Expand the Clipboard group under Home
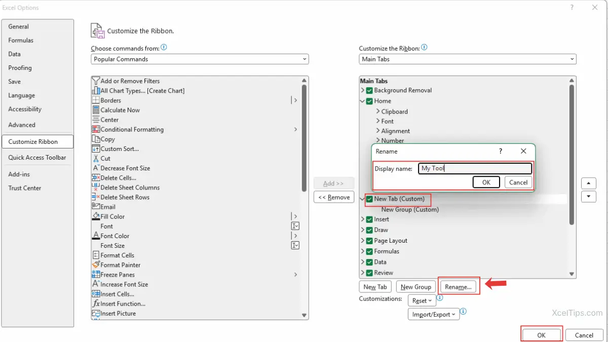 click(378, 111)
